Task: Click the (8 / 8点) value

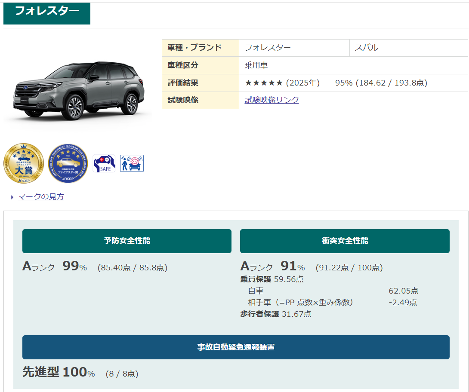Action: [x=122, y=374]
